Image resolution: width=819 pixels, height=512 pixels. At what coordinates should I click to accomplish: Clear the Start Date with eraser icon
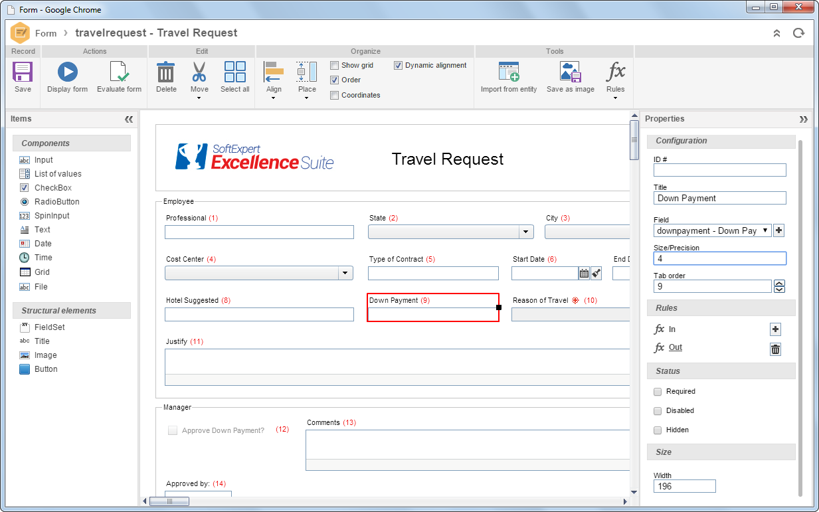[x=596, y=274]
